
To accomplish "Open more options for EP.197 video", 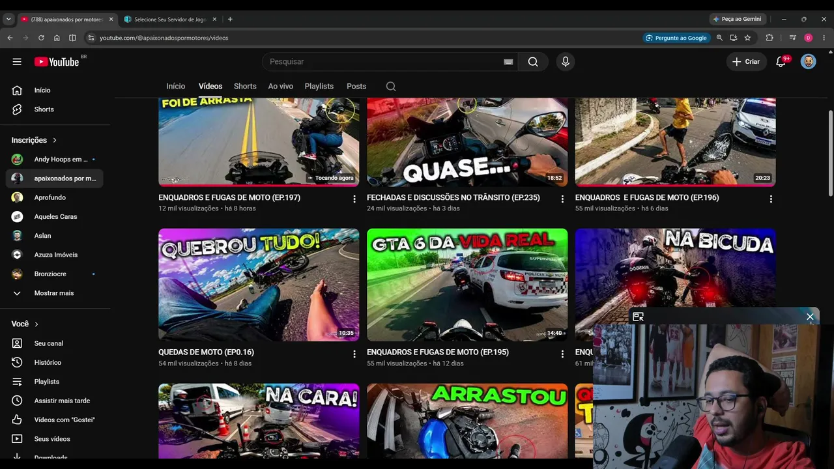I will [354, 199].
